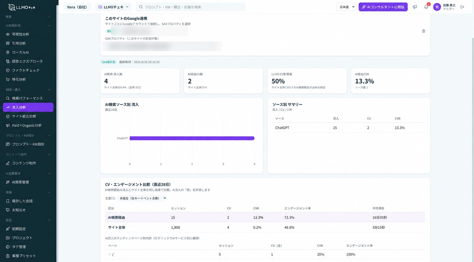Open プロンプト・KW設計 icon

pyautogui.click(x=8, y=144)
